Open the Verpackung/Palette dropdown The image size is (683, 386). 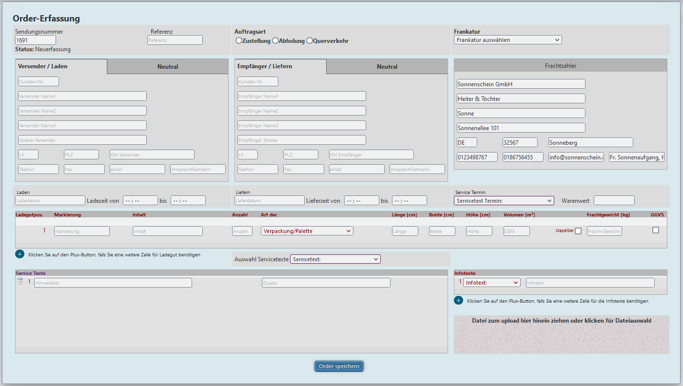tap(307, 231)
